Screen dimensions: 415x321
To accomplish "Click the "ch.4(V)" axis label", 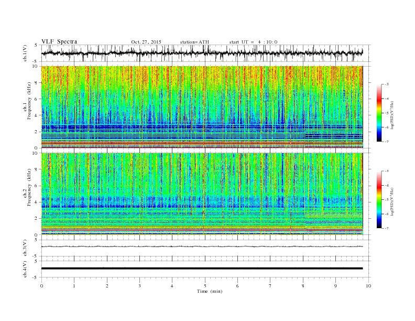I will coord(25,270).
